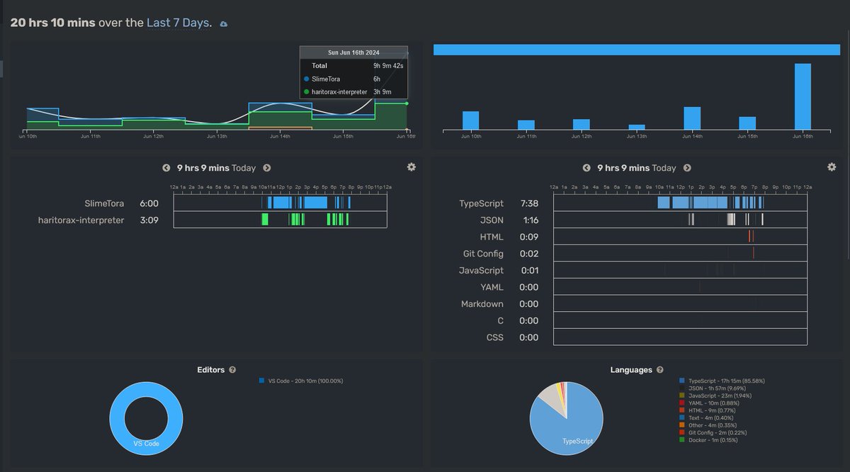The image size is (850, 472).
Task: Click the help icon next to Languages
Action: pos(660,370)
